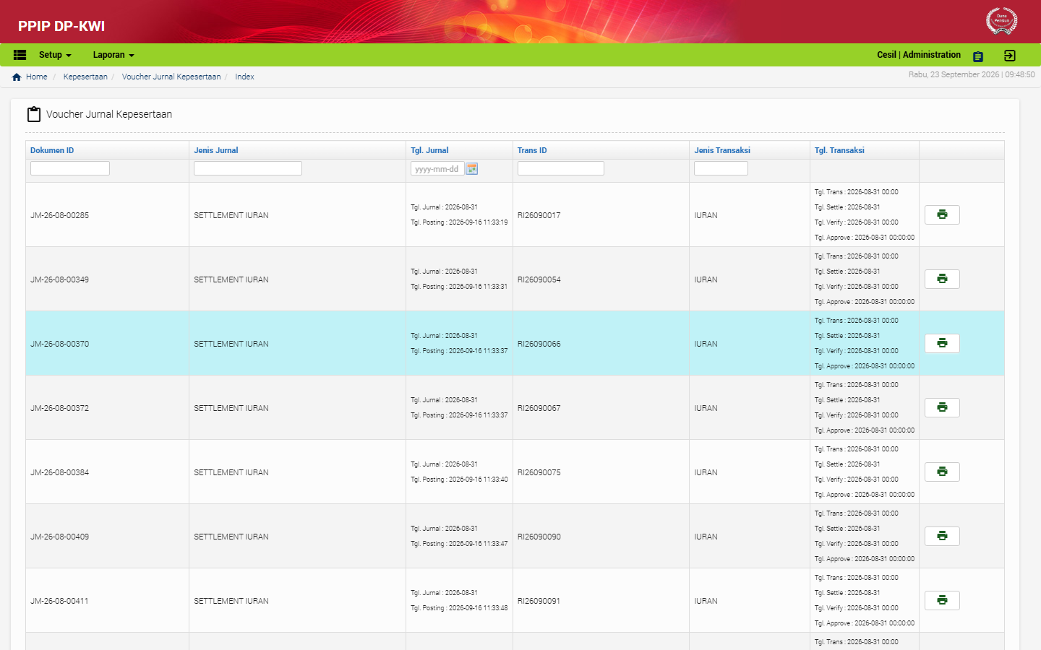Image resolution: width=1041 pixels, height=650 pixels.
Task: Click the Index breadcrumb link
Action: coord(244,77)
